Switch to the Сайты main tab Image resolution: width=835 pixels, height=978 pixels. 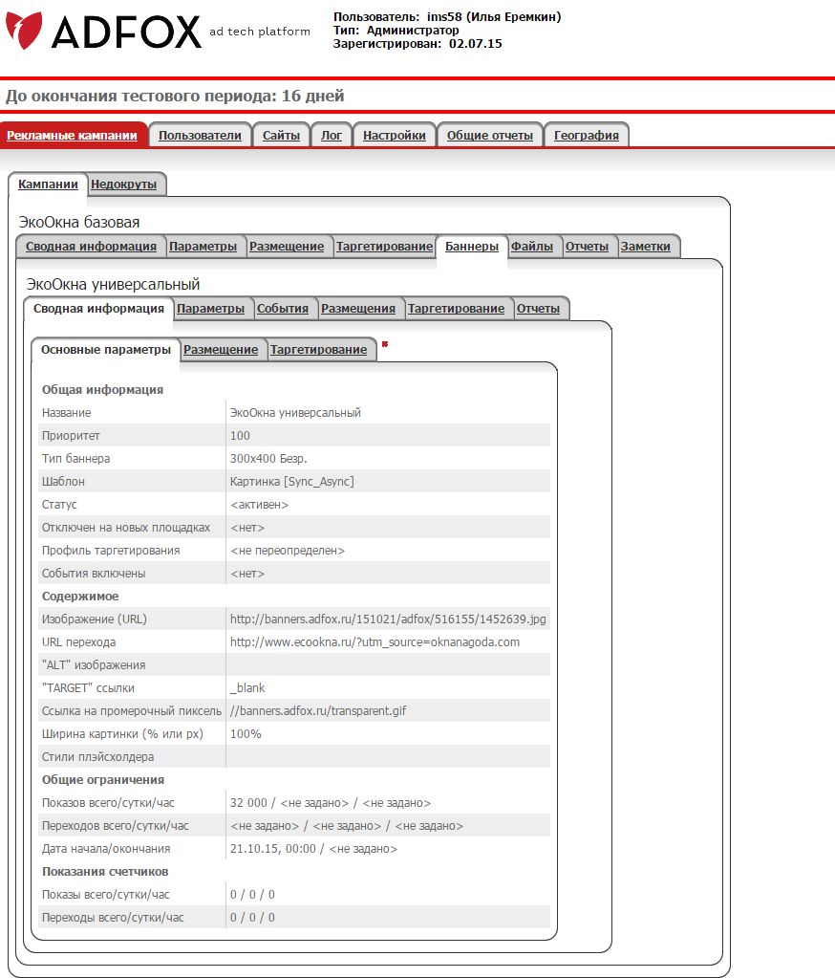pos(281,136)
